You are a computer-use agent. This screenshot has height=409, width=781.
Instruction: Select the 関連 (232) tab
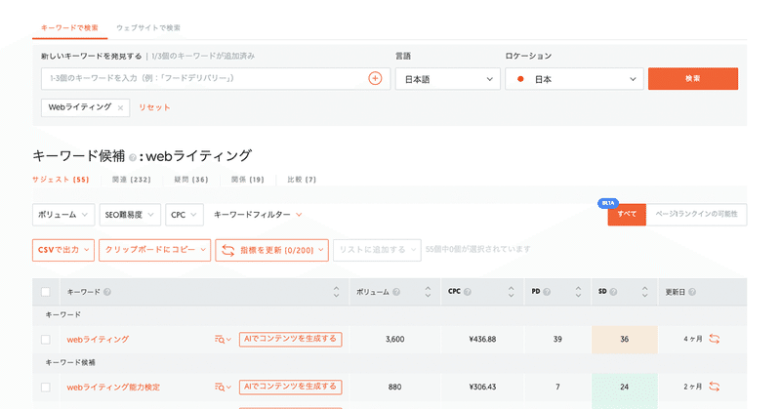pos(132,180)
